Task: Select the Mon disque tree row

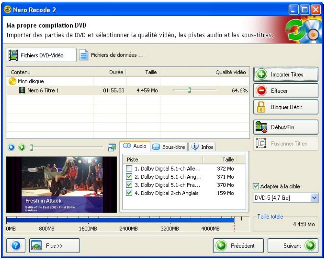Action: (x=128, y=81)
